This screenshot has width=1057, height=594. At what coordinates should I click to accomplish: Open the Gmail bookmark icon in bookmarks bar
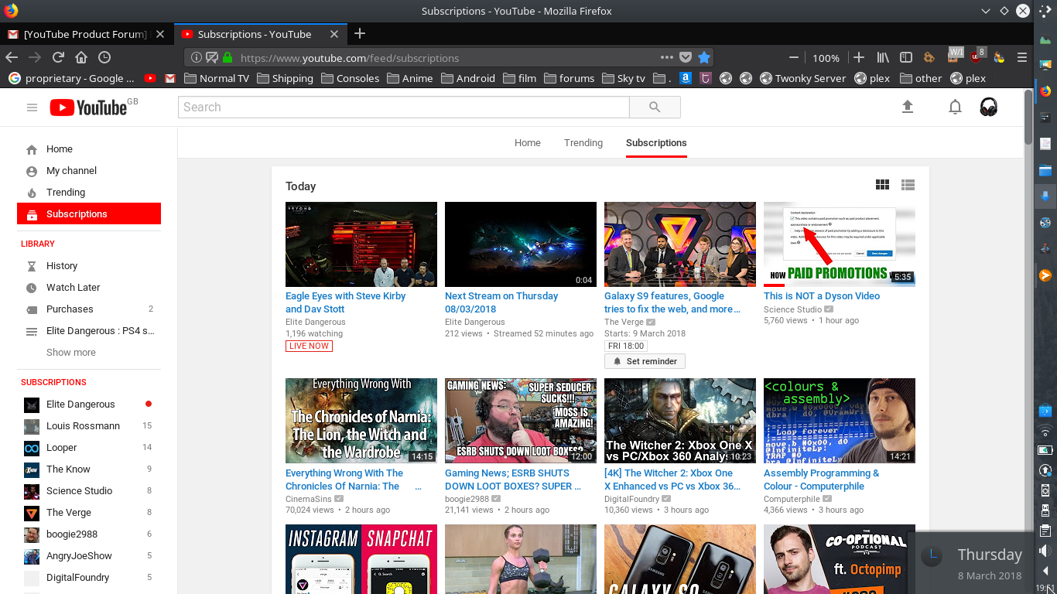[x=170, y=78]
